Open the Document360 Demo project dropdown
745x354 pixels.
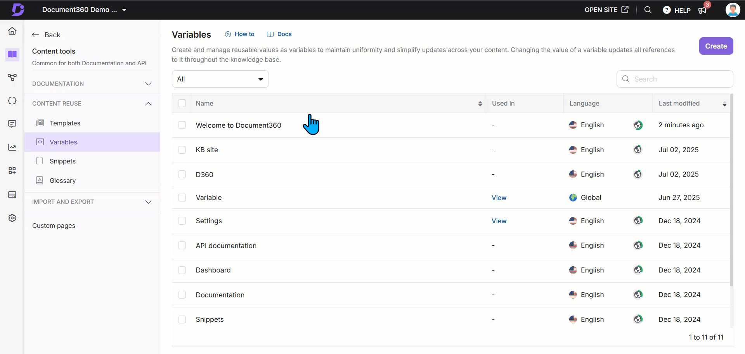tap(84, 10)
